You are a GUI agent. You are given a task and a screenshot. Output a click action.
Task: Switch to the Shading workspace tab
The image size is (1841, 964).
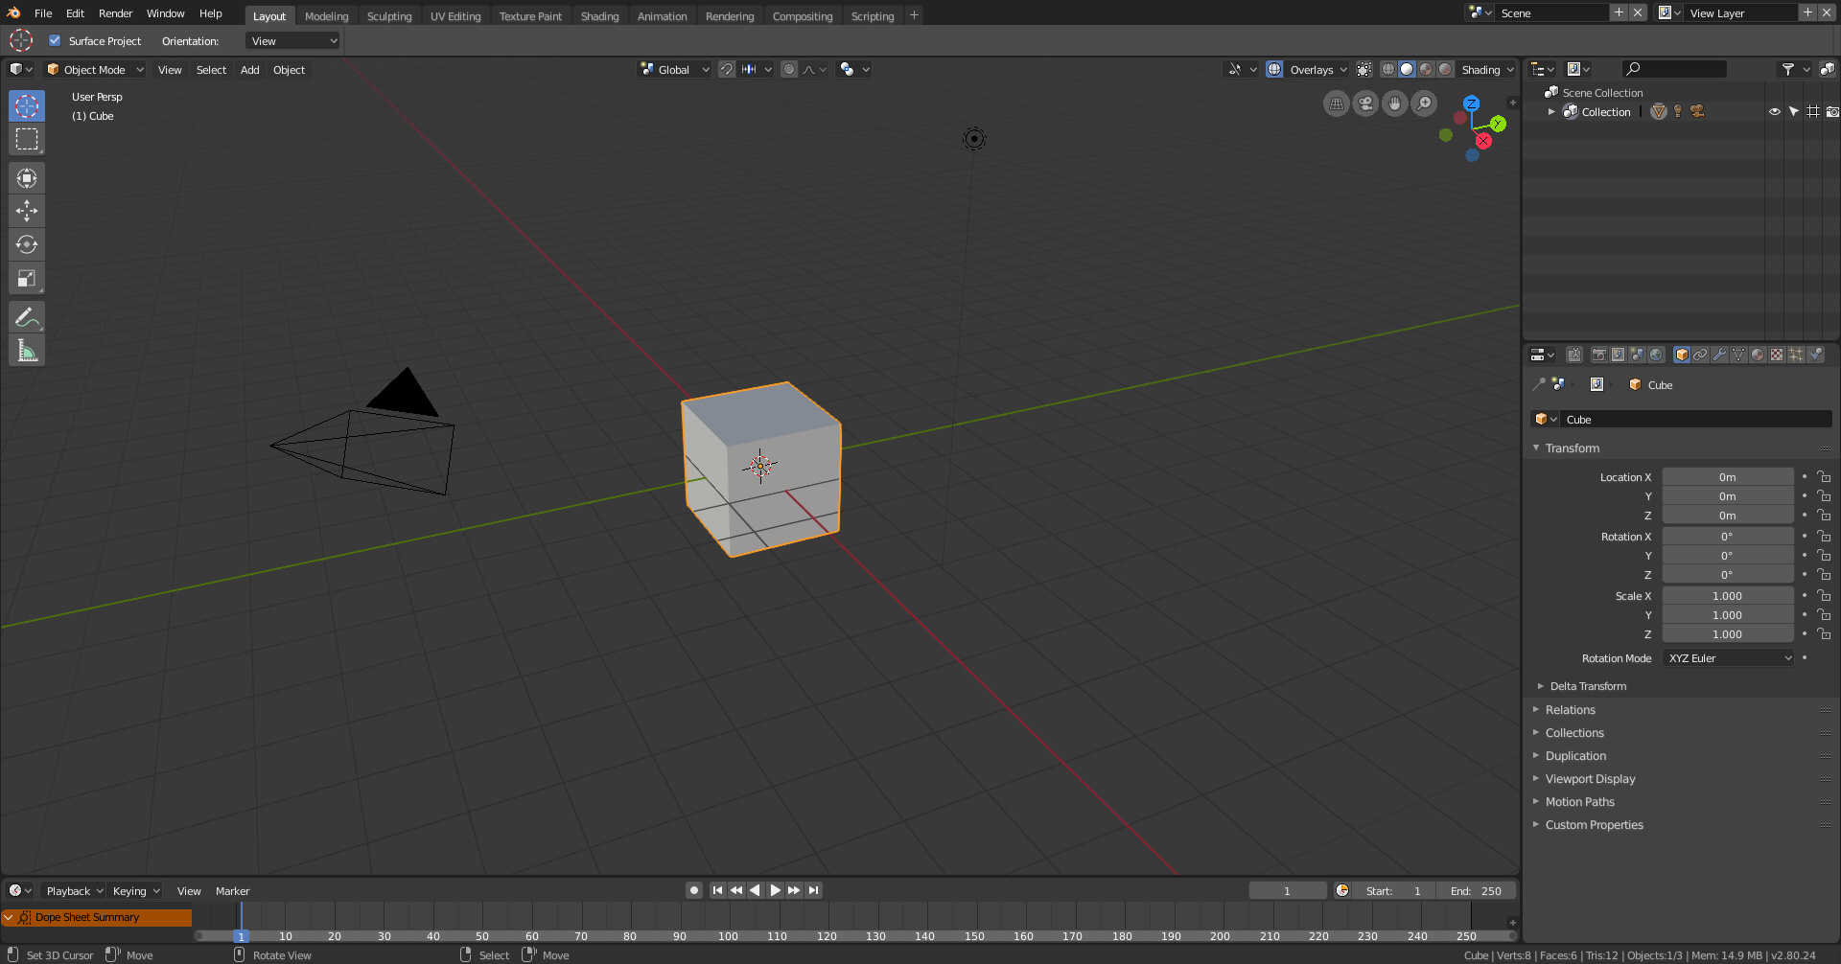coord(599,15)
